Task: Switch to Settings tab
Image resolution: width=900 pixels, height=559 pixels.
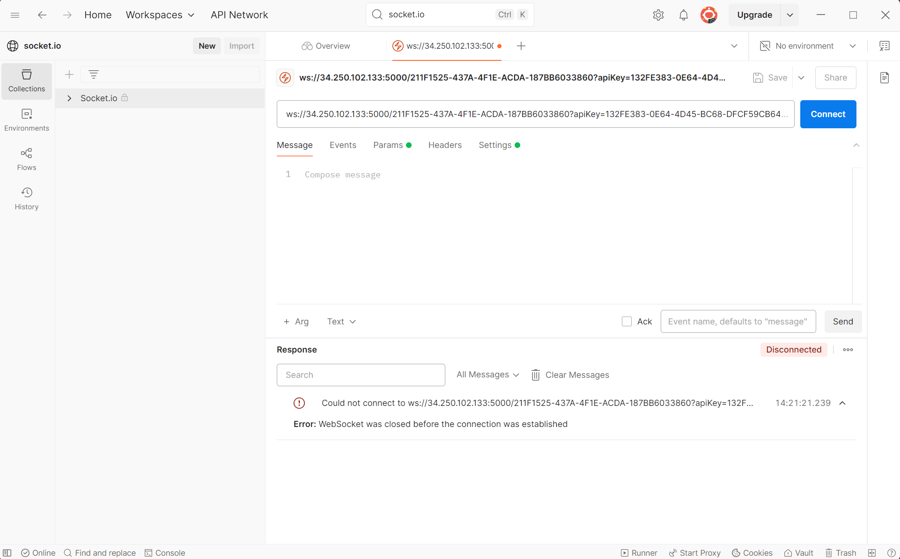Action: point(499,145)
